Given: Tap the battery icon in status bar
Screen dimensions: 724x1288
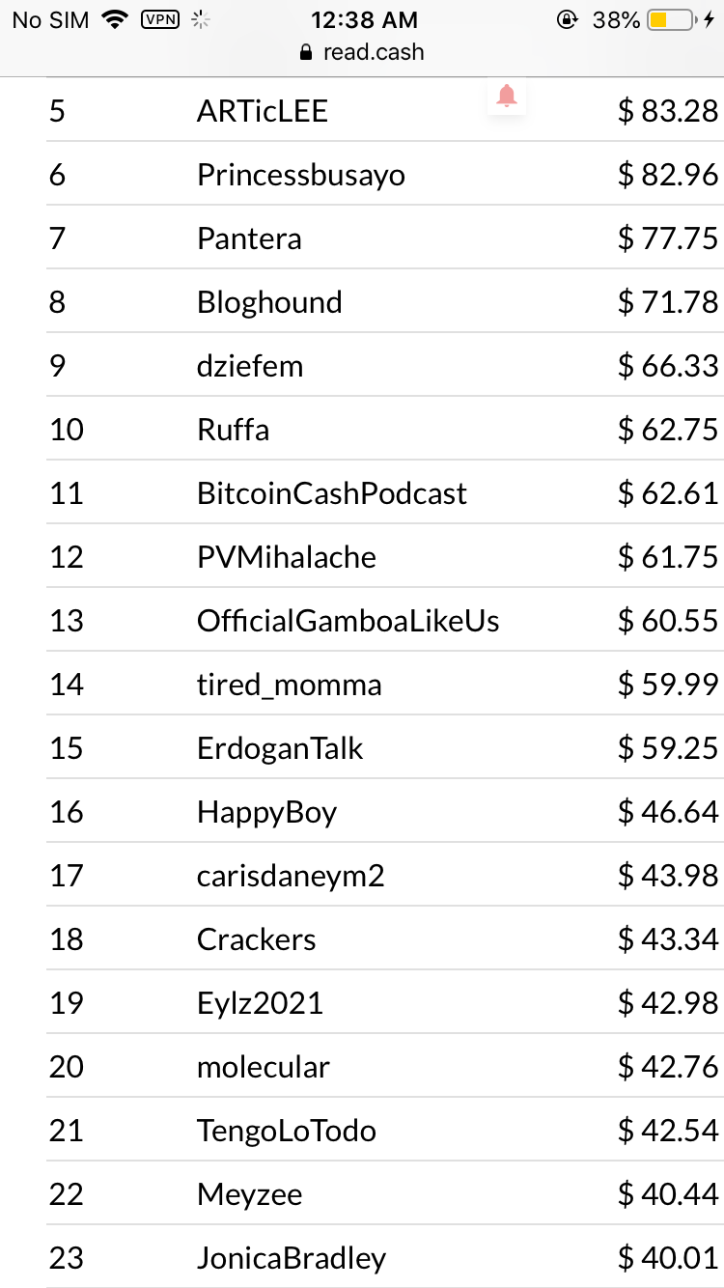Looking at the screenshot, I should click(x=673, y=19).
